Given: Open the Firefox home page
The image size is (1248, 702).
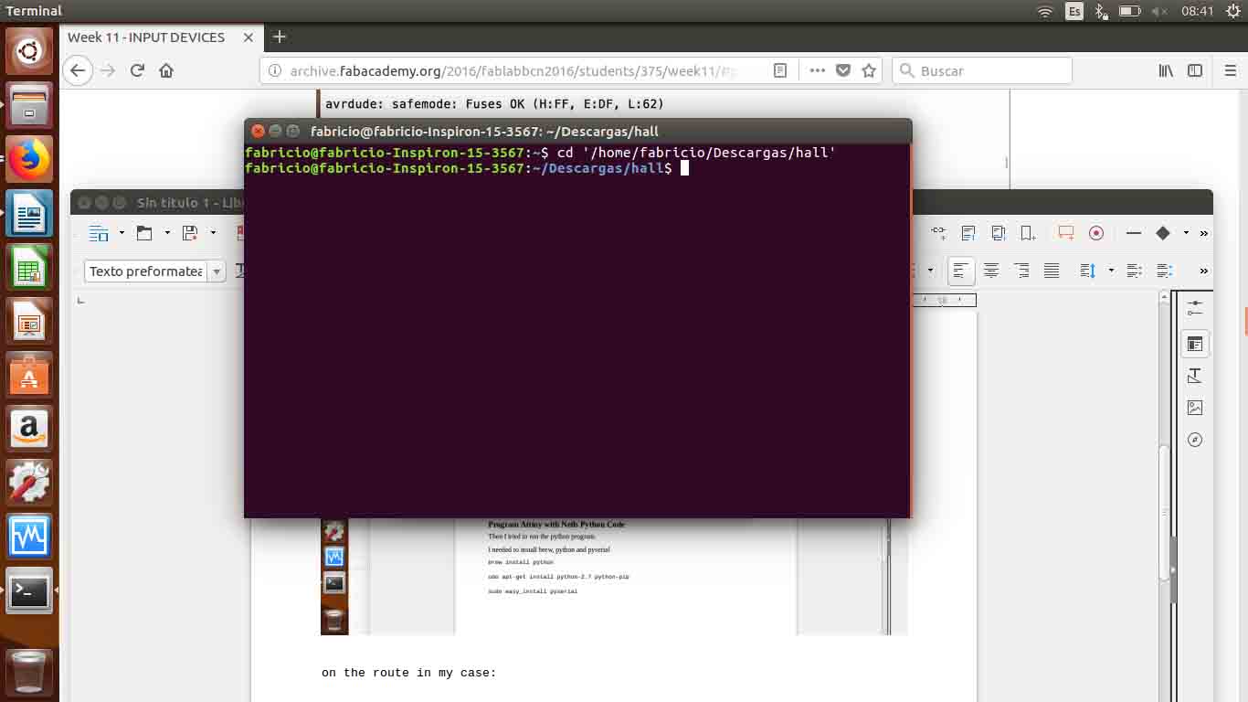Looking at the screenshot, I should tap(166, 70).
